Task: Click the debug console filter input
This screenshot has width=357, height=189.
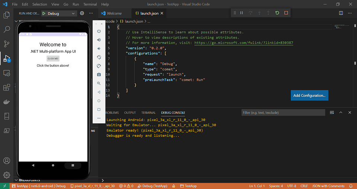Action: coord(283,113)
